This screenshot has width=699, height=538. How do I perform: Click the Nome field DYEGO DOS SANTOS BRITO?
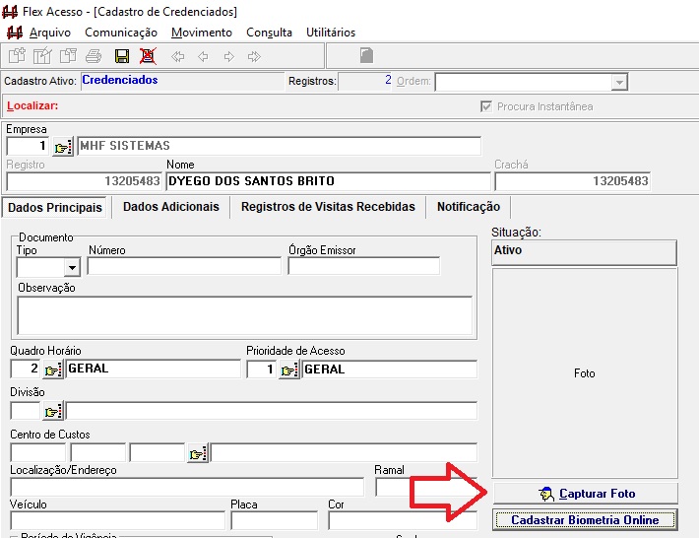pyautogui.click(x=329, y=181)
